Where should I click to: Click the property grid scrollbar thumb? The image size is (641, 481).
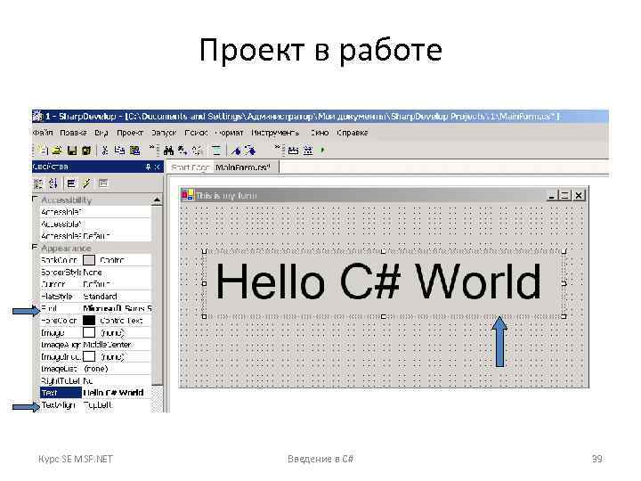coord(157,295)
